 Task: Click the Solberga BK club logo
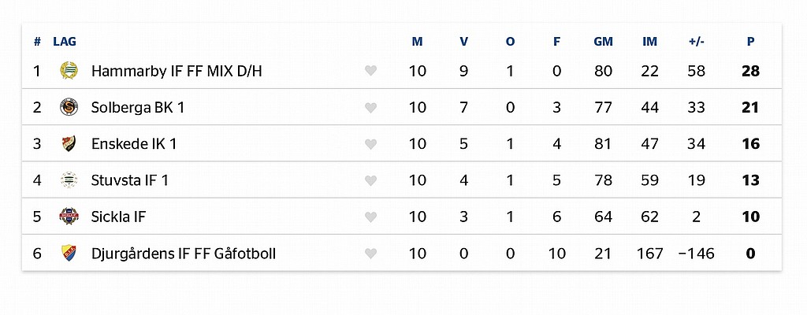[69, 107]
